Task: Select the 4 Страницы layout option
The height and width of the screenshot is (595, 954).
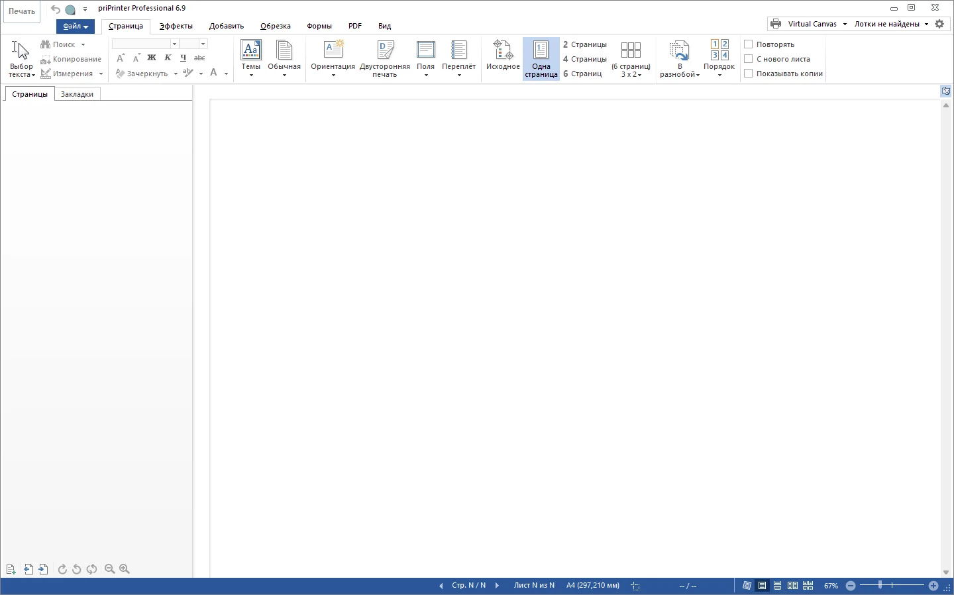Action: coord(585,59)
